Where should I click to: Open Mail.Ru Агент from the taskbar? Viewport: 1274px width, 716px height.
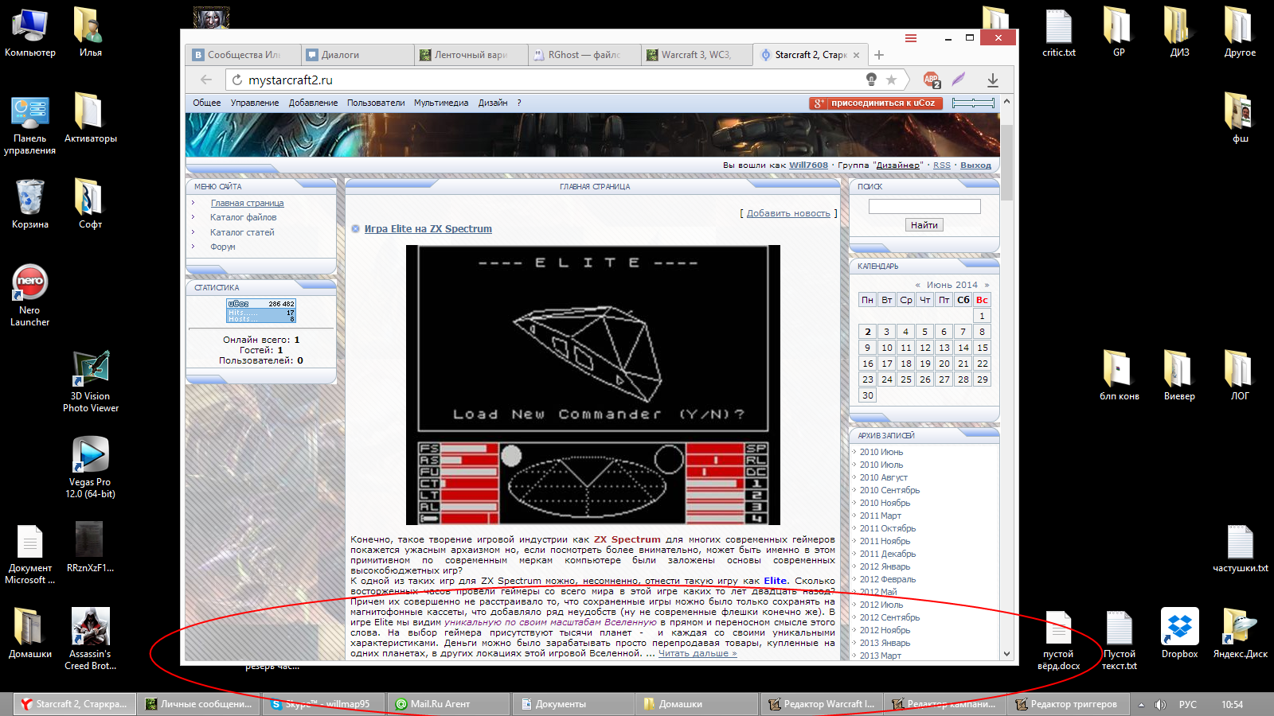[448, 704]
